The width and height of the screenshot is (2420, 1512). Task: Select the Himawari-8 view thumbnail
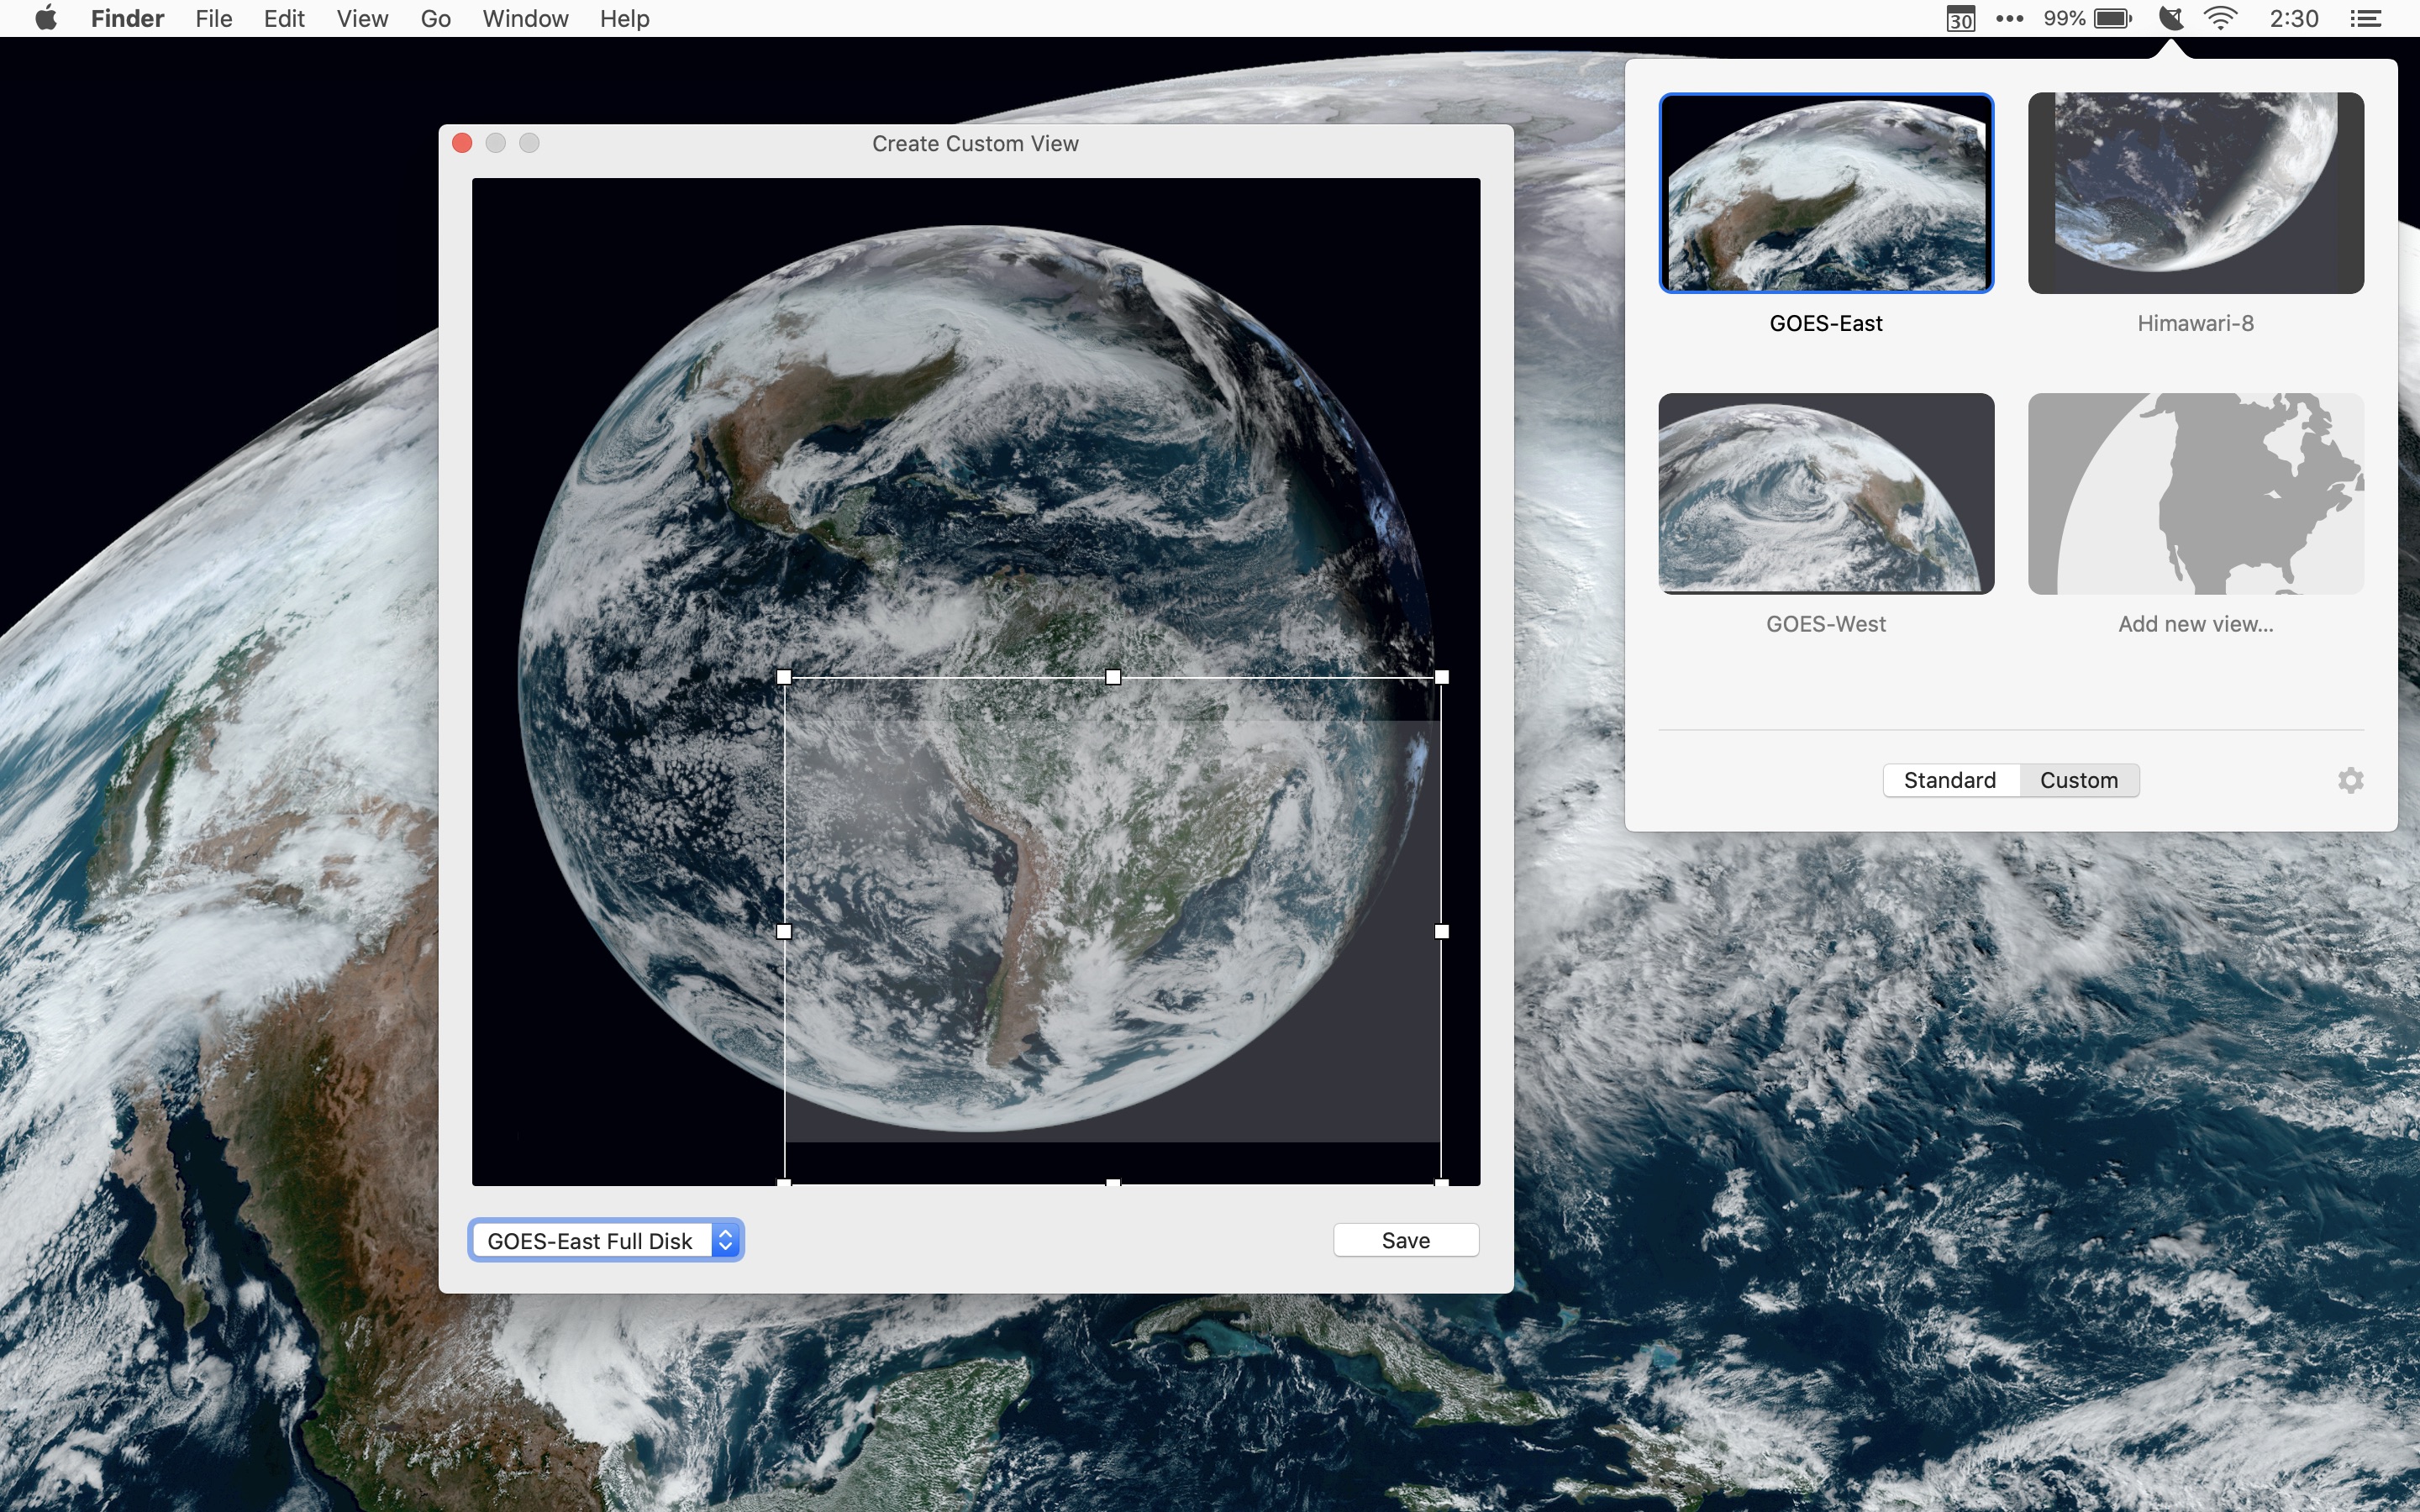point(2196,193)
